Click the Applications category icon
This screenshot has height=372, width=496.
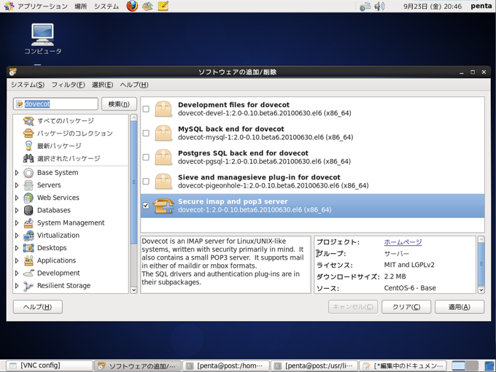(28, 260)
